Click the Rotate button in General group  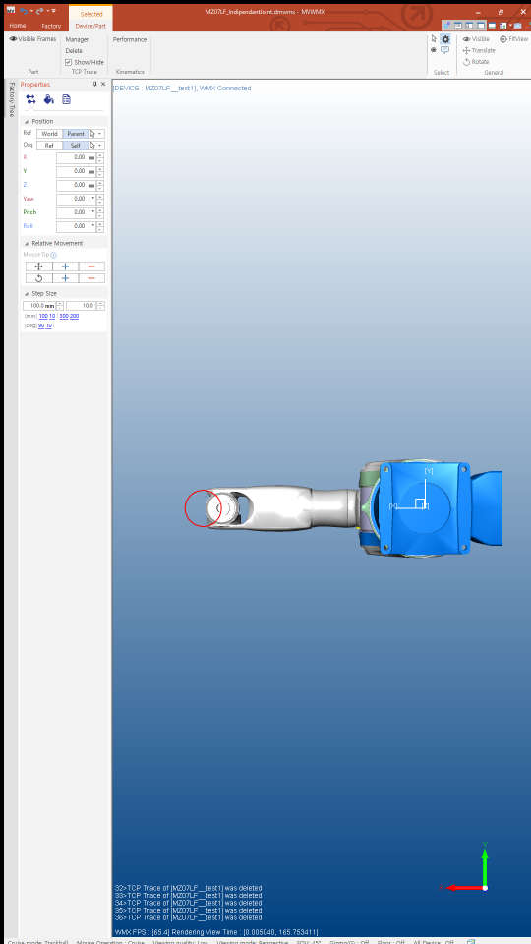(476, 61)
